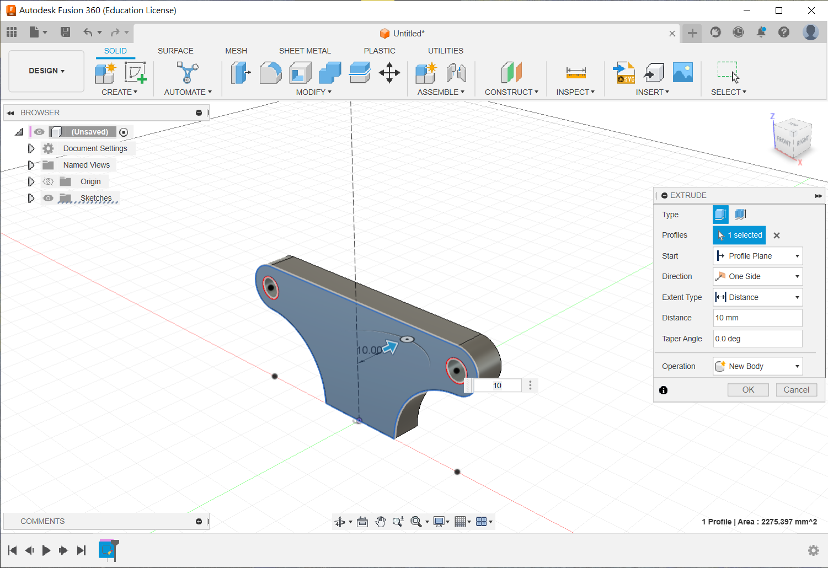Screen dimensions: 828x568
Task: Open the Measure tool in Inspect
Action: pyautogui.click(x=575, y=73)
